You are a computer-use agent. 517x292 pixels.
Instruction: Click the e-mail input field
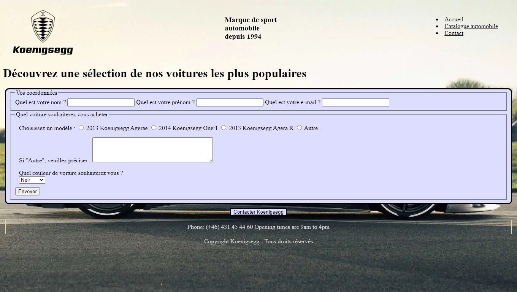coord(355,102)
